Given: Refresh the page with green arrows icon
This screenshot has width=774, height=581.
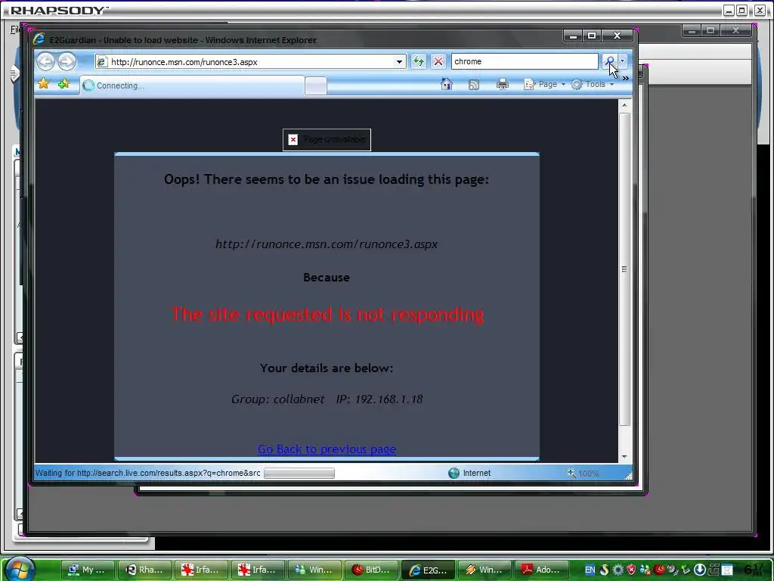Looking at the screenshot, I should [x=418, y=61].
